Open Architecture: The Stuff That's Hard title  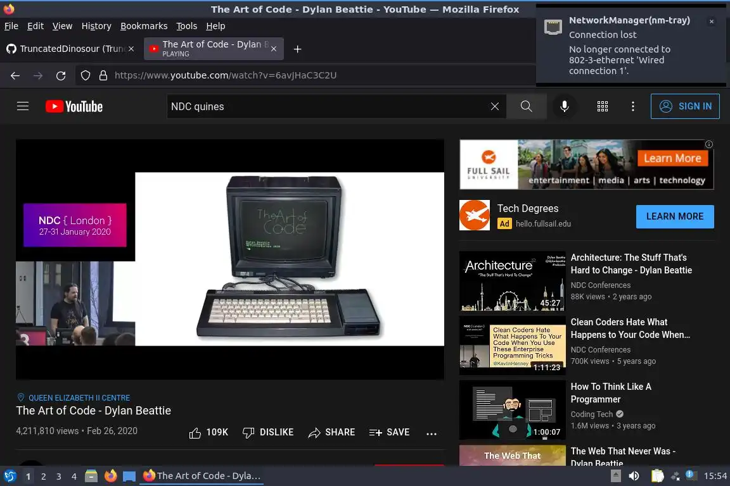pos(631,264)
